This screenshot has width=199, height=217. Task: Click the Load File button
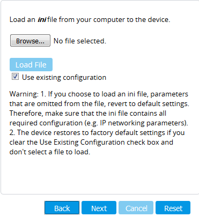tap(31, 64)
